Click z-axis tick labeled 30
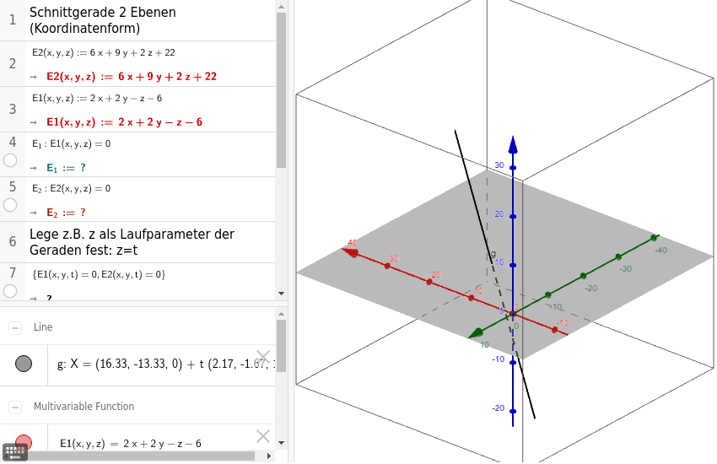717x464 pixels. pyautogui.click(x=513, y=168)
